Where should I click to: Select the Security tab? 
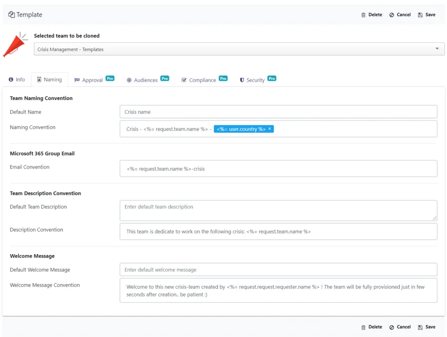[258, 79]
